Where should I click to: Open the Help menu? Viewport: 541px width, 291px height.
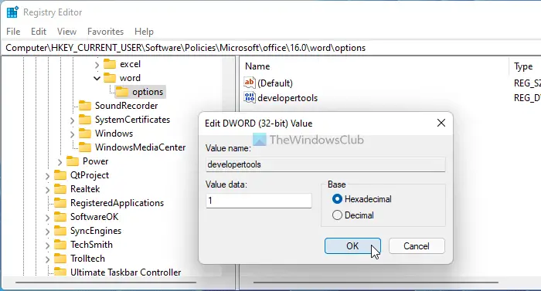[x=144, y=32]
